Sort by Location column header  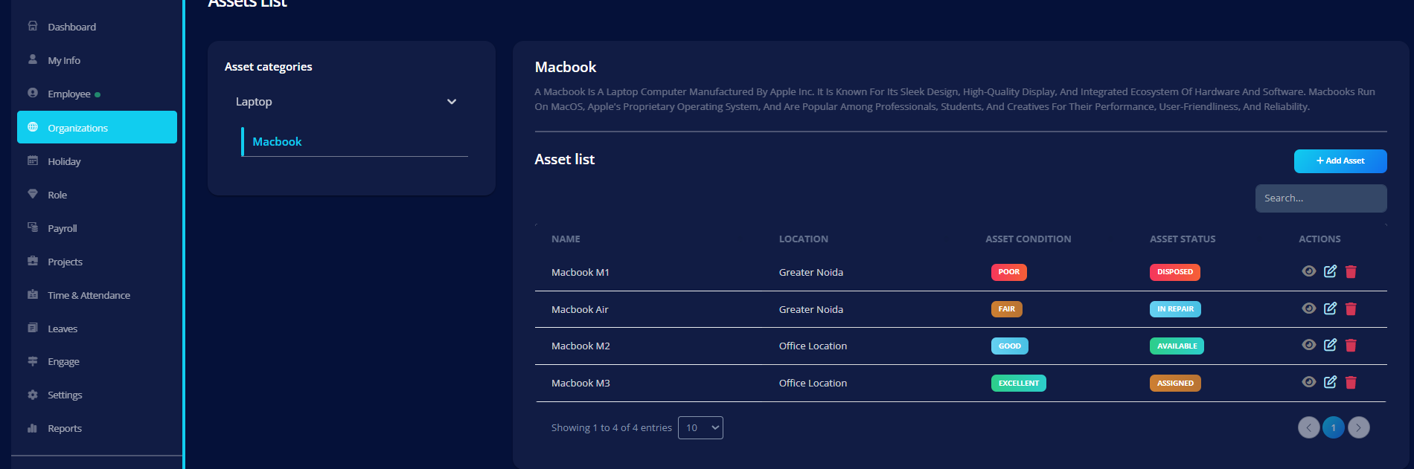[x=804, y=239]
